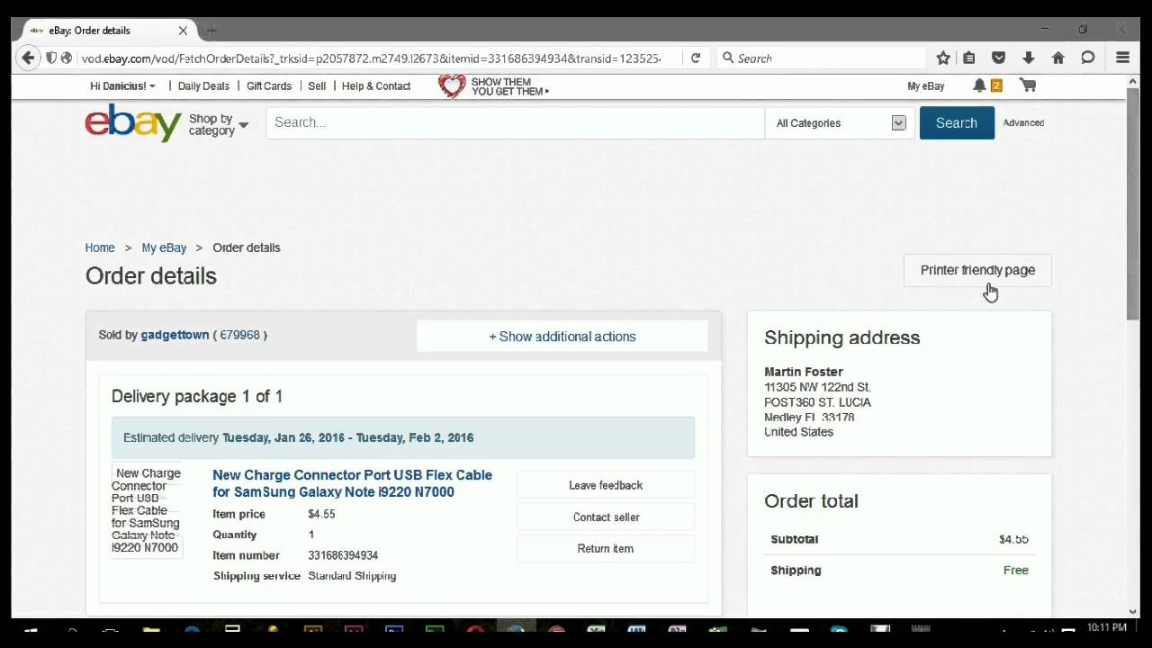Image resolution: width=1152 pixels, height=648 pixels.
Task: Close the eBay: Order details tab
Action: click(183, 30)
